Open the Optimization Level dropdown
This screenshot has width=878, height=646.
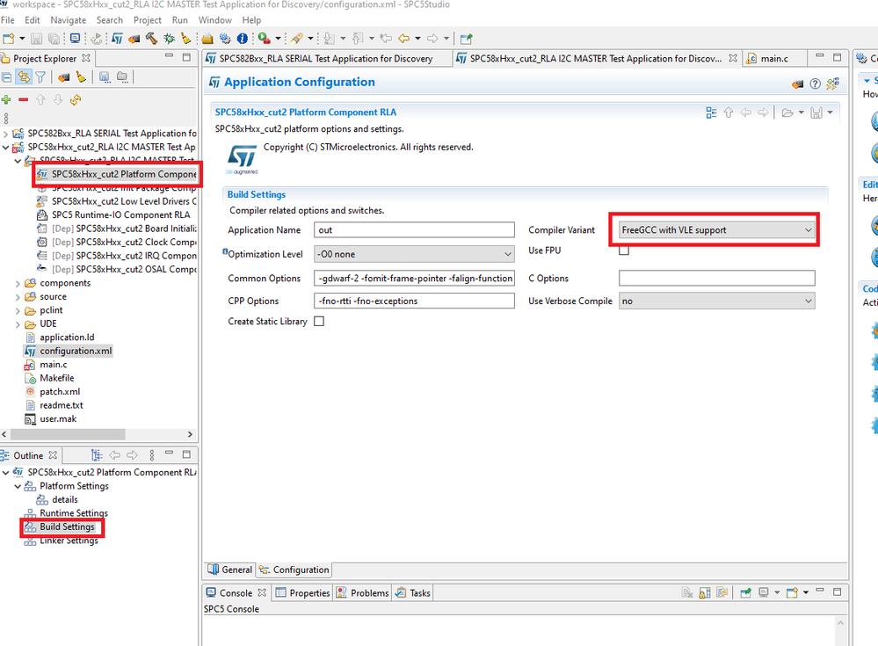(414, 254)
